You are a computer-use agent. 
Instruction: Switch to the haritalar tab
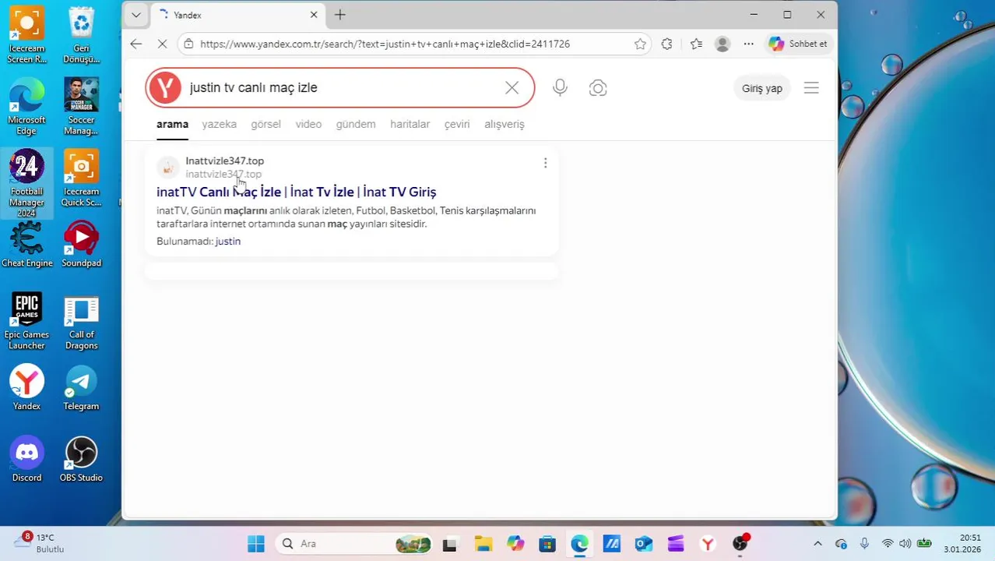click(x=410, y=124)
